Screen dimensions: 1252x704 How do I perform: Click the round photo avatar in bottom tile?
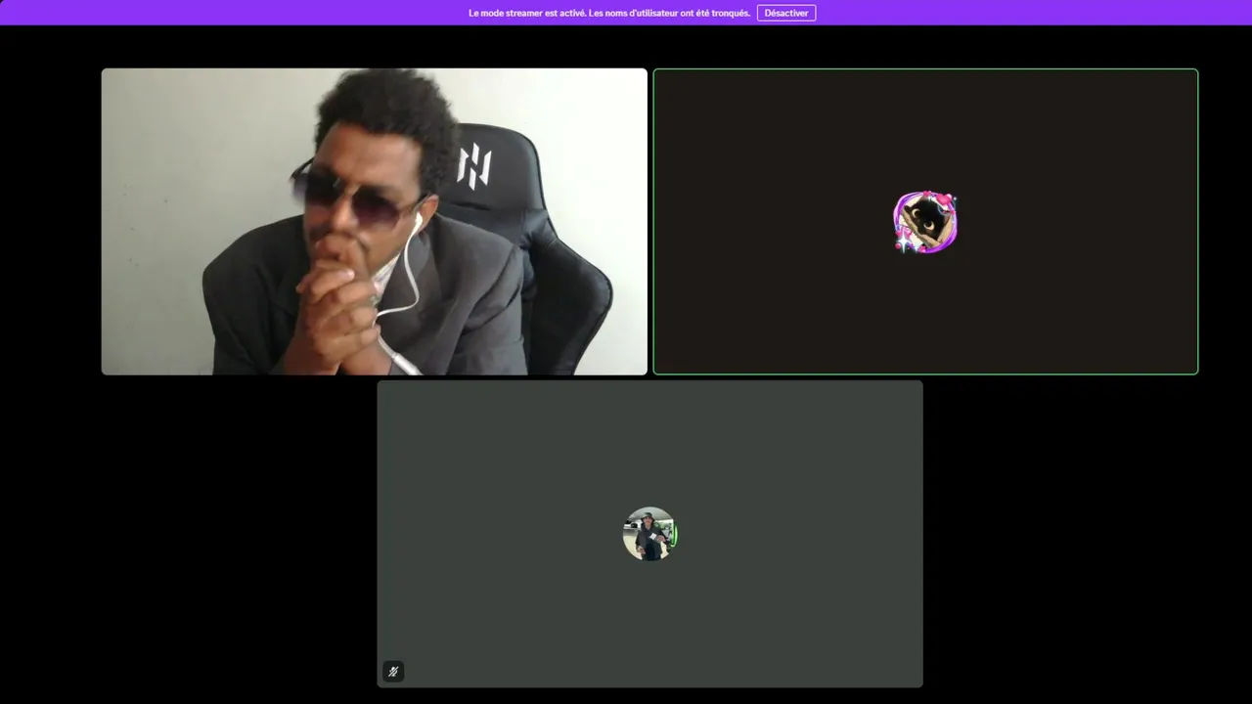649,534
